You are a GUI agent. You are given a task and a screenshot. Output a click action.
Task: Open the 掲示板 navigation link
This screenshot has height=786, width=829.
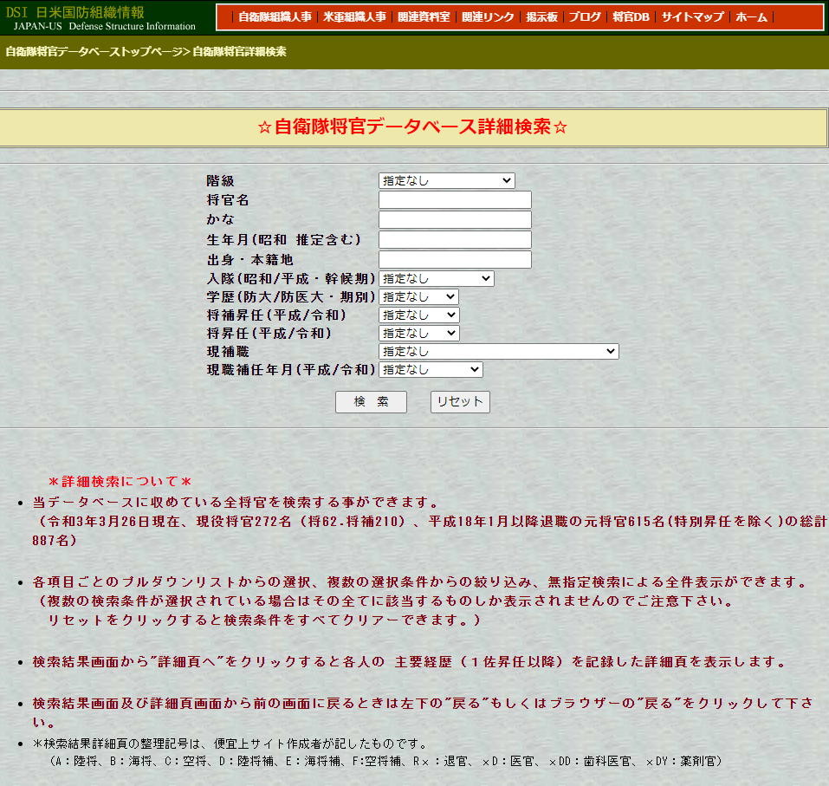[541, 17]
